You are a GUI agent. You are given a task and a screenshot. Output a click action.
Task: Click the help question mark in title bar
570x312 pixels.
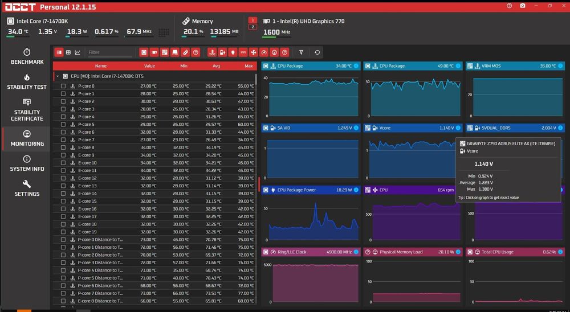pyautogui.click(x=509, y=6)
